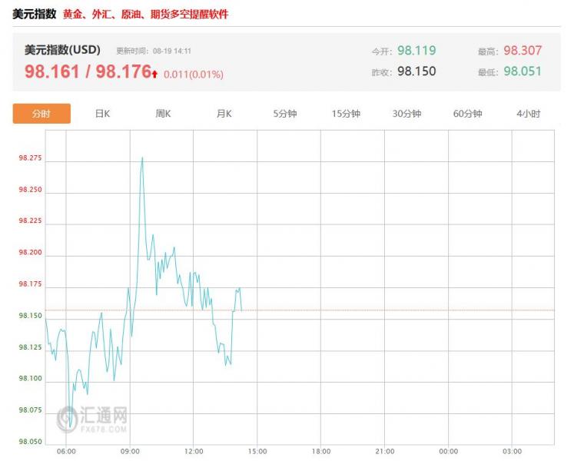Click the 98.225 y-axis label
Viewport: 584px width, 461px height.
pyautogui.click(x=31, y=221)
